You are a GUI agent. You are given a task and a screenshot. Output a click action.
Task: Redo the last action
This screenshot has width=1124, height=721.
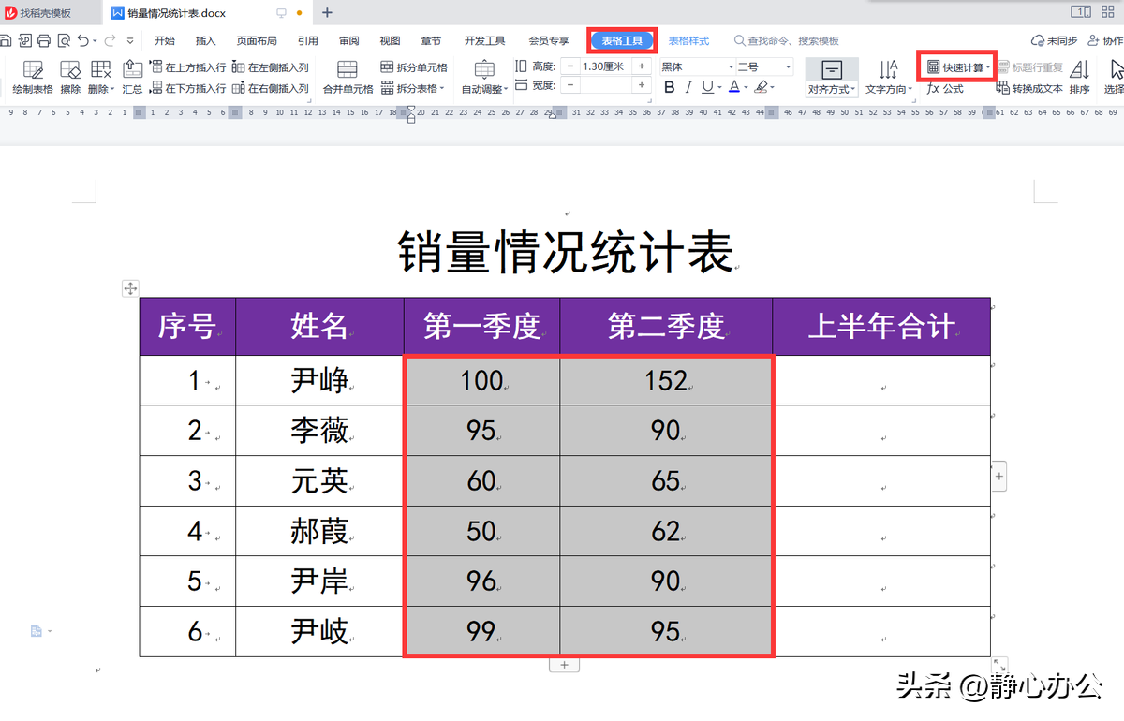(110, 40)
